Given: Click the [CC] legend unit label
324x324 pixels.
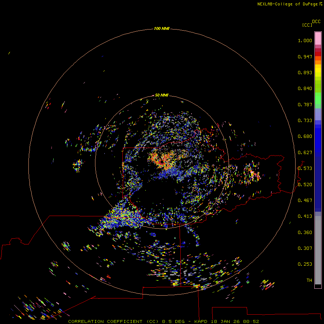Looking at the screenshot, I should pyautogui.click(x=307, y=25).
